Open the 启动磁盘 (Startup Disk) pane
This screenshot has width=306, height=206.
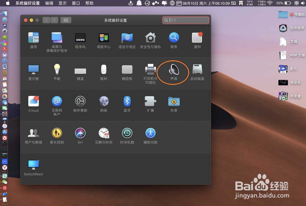point(197,72)
